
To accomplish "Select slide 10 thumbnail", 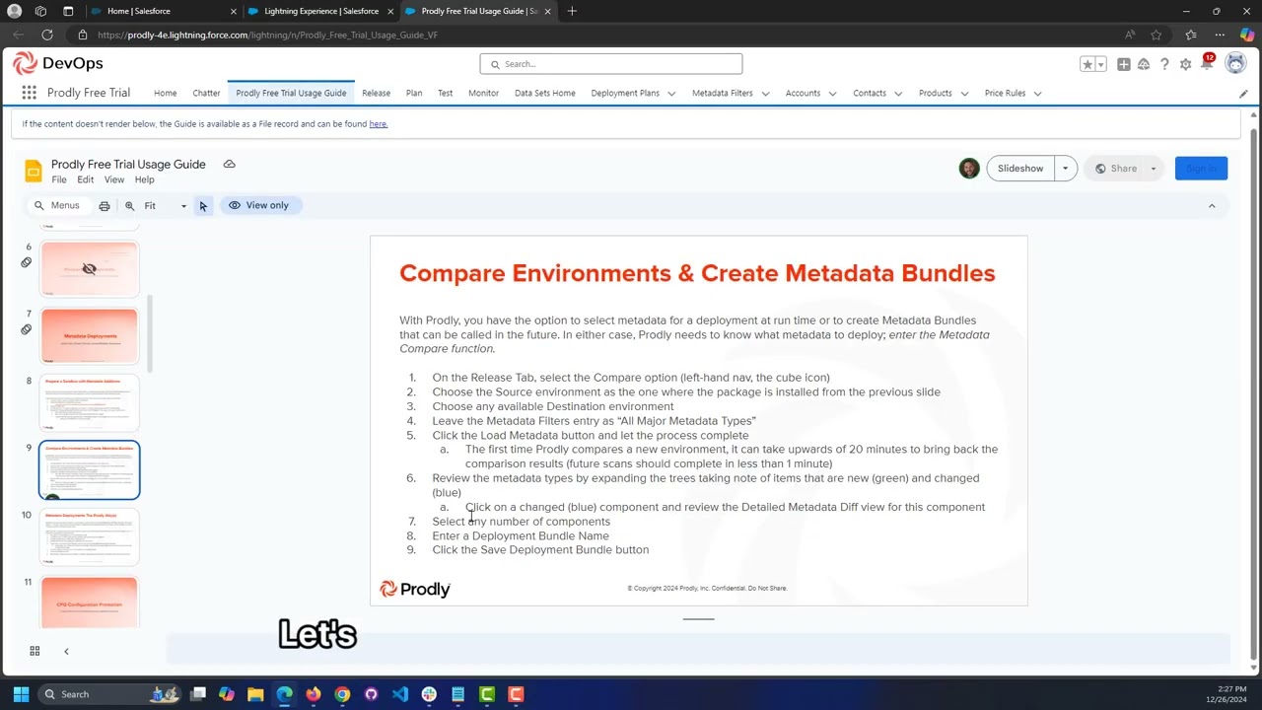I will click(90, 536).
